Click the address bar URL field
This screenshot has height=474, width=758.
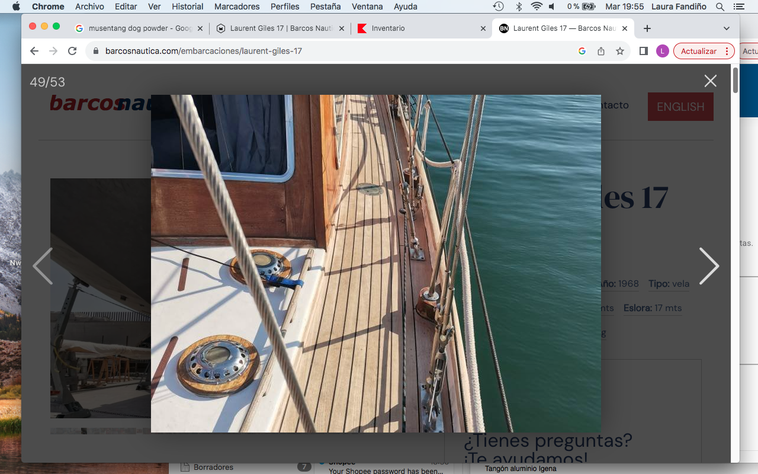(332, 51)
